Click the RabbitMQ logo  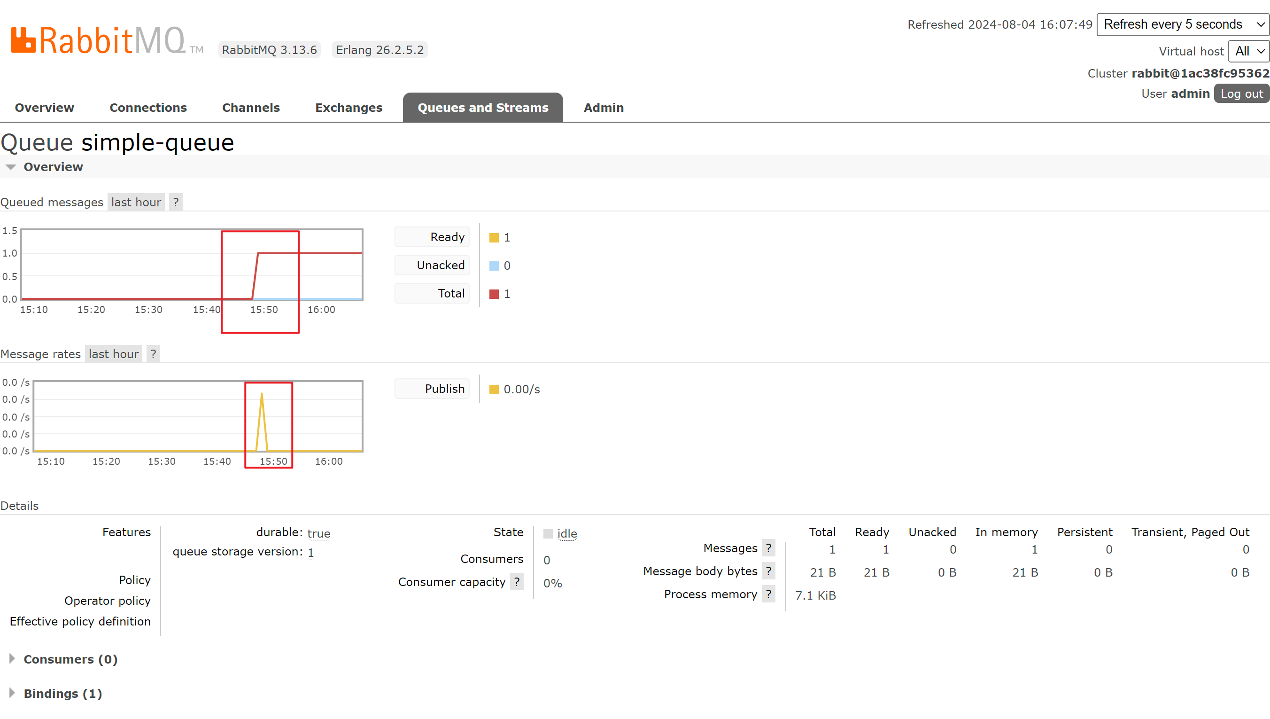[107, 40]
